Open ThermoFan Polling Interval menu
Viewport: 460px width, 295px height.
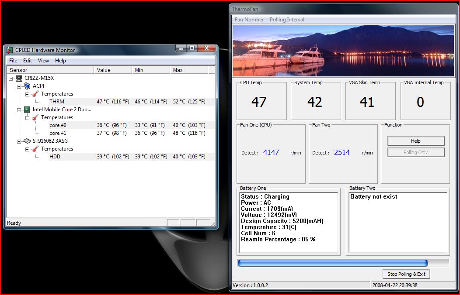coord(287,20)
